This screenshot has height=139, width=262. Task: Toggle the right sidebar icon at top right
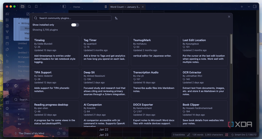coord(255,7)
